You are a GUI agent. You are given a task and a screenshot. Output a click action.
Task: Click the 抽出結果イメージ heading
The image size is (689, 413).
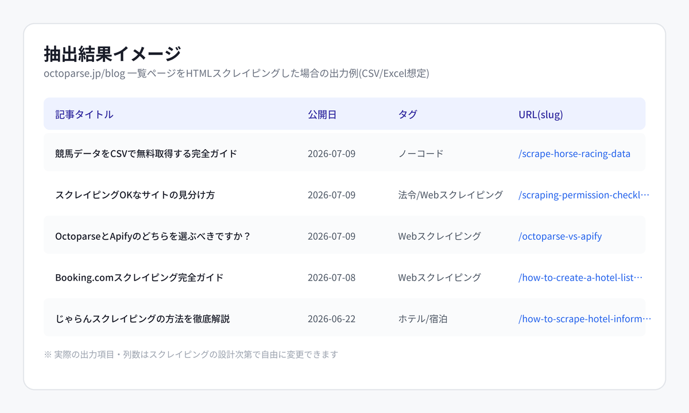coord(113,54)
